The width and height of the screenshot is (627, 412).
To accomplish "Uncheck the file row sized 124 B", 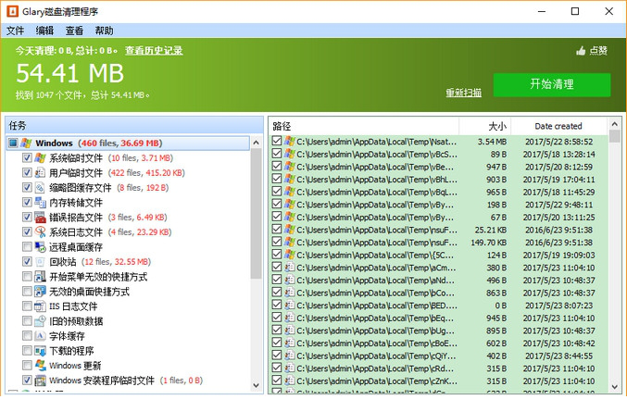I will [276, 255].
